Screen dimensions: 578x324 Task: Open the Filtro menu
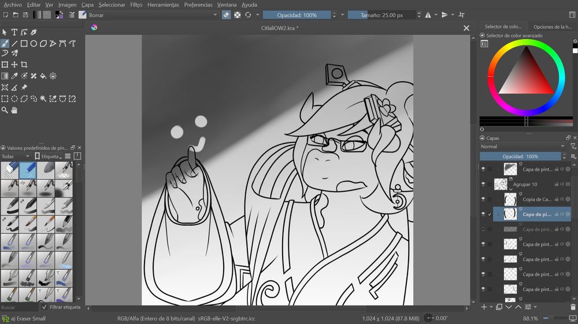pos(136,5)
